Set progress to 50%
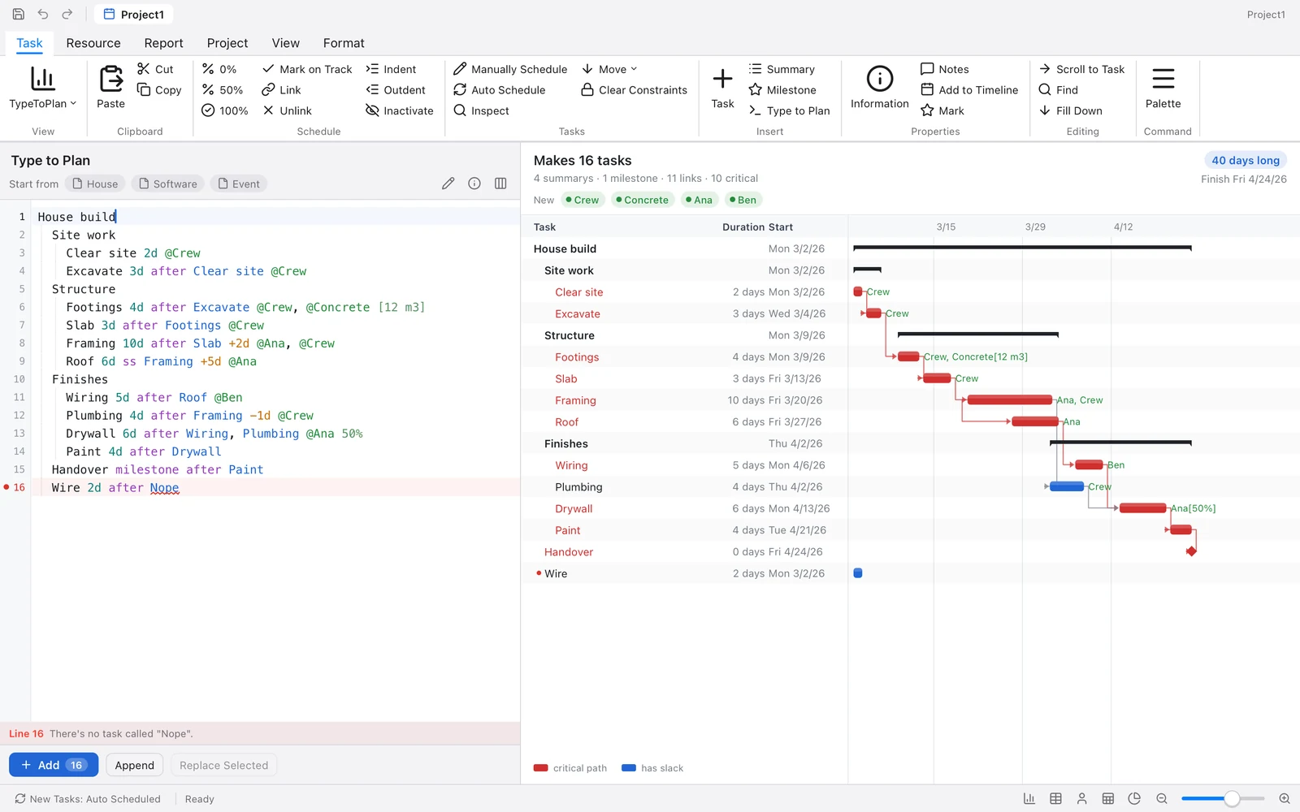This screenshot has height=812, width=1300. click(223, 90)
